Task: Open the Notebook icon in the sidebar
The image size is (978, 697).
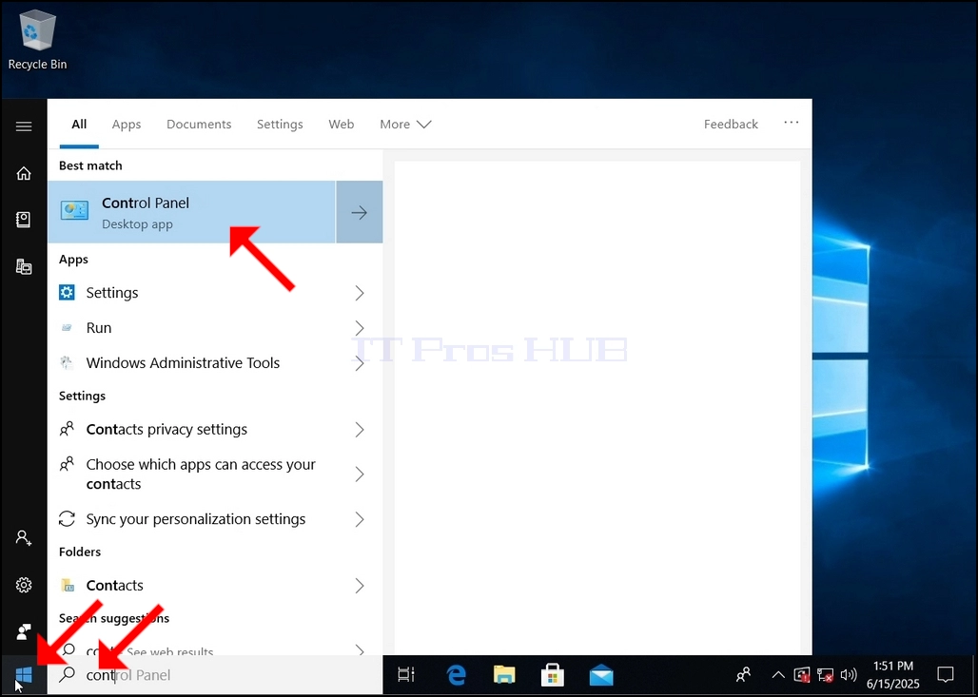Action: coord(24,220)
